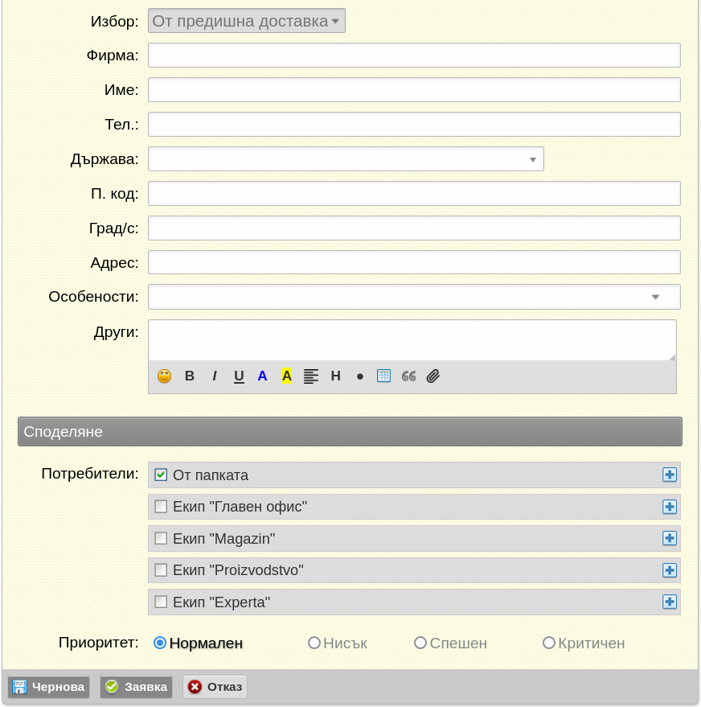
Task: Check Екип "Главен офис" checkbox
Action: (x=161, y=507)
